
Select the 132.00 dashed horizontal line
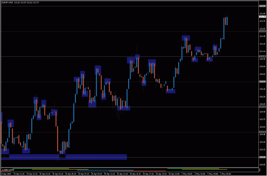129,6
